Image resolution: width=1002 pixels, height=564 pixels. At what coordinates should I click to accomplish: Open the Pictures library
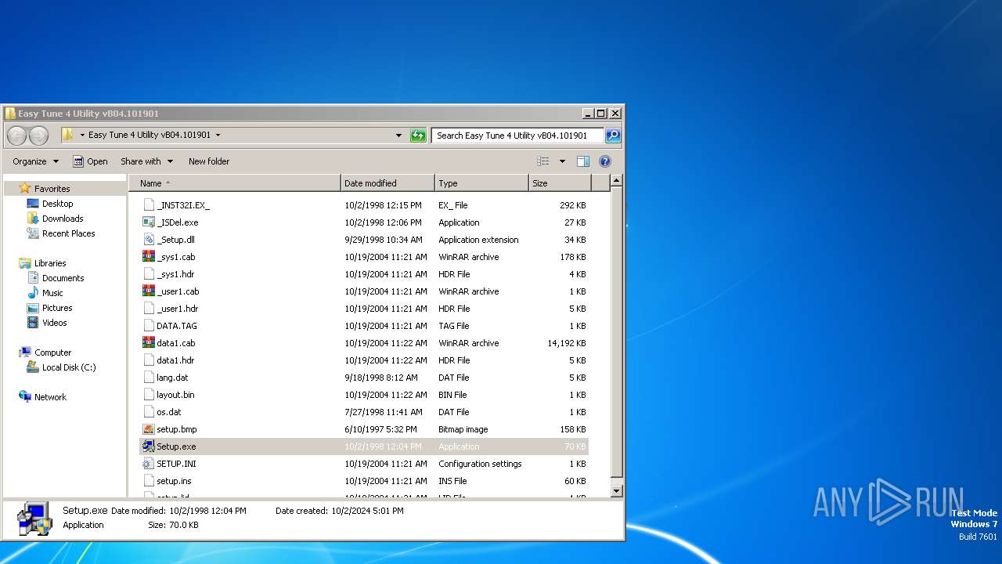57,308
